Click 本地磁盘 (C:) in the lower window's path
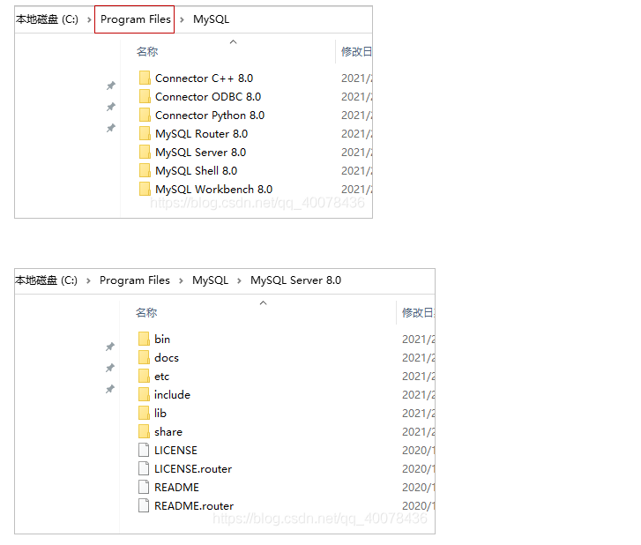This screenshot has width=641, height=545. pos(46,280)
